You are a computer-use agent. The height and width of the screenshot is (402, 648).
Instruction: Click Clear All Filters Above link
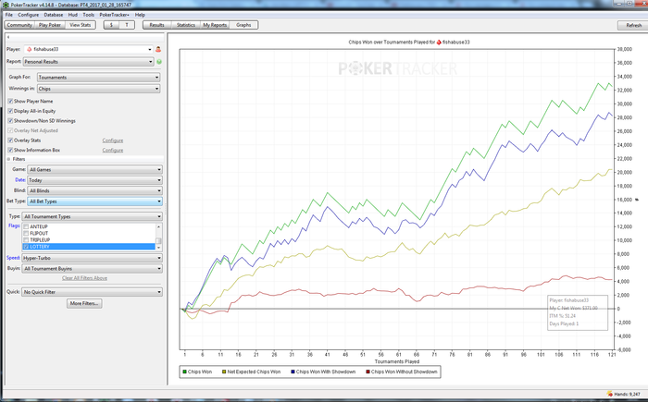point(84,277)
